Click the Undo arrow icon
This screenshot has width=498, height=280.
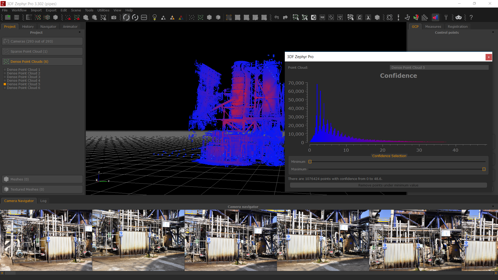click(276, 17)
